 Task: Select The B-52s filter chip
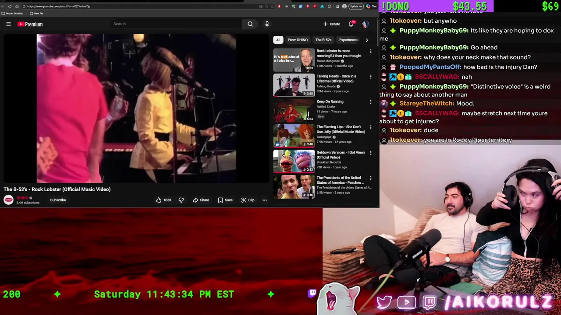point(323,40)
